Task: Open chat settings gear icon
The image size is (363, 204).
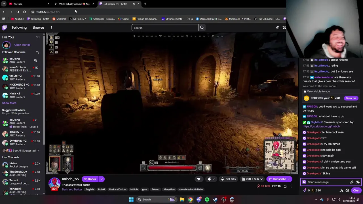Action: pyautogui.click(x=347, y=190)
